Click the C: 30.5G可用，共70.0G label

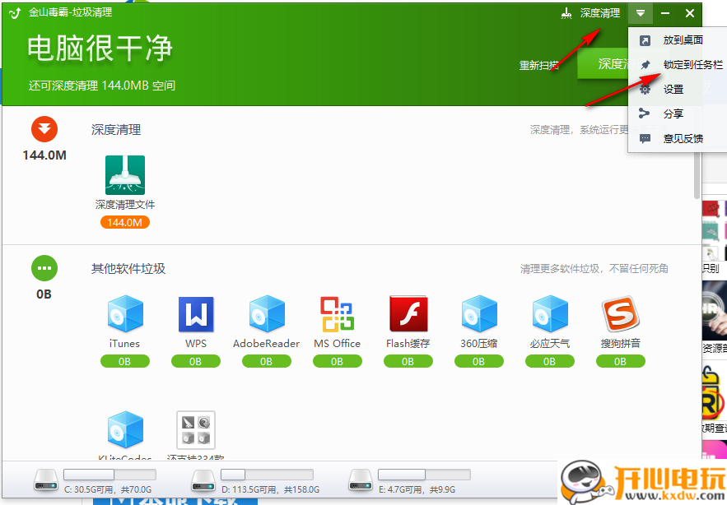pos(108,489)
